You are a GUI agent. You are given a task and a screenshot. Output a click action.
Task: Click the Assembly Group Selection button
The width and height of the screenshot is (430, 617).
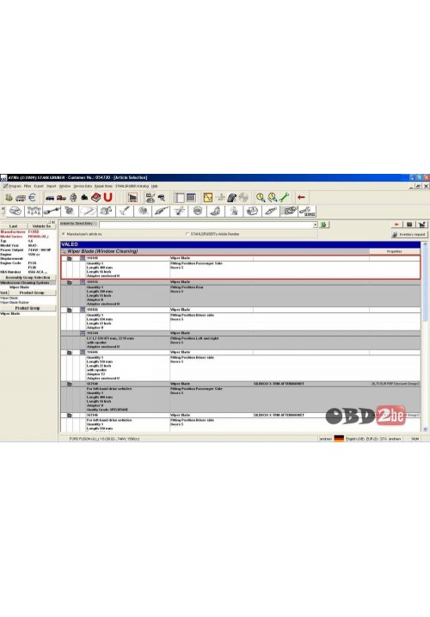point(28,277)
